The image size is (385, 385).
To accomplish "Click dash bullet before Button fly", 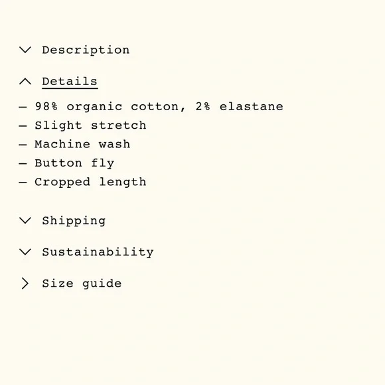I will point(23,163).
